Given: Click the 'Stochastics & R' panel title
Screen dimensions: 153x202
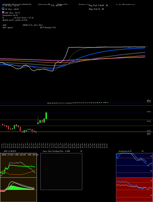Looking at the screenshot, I should coord(125,151).
